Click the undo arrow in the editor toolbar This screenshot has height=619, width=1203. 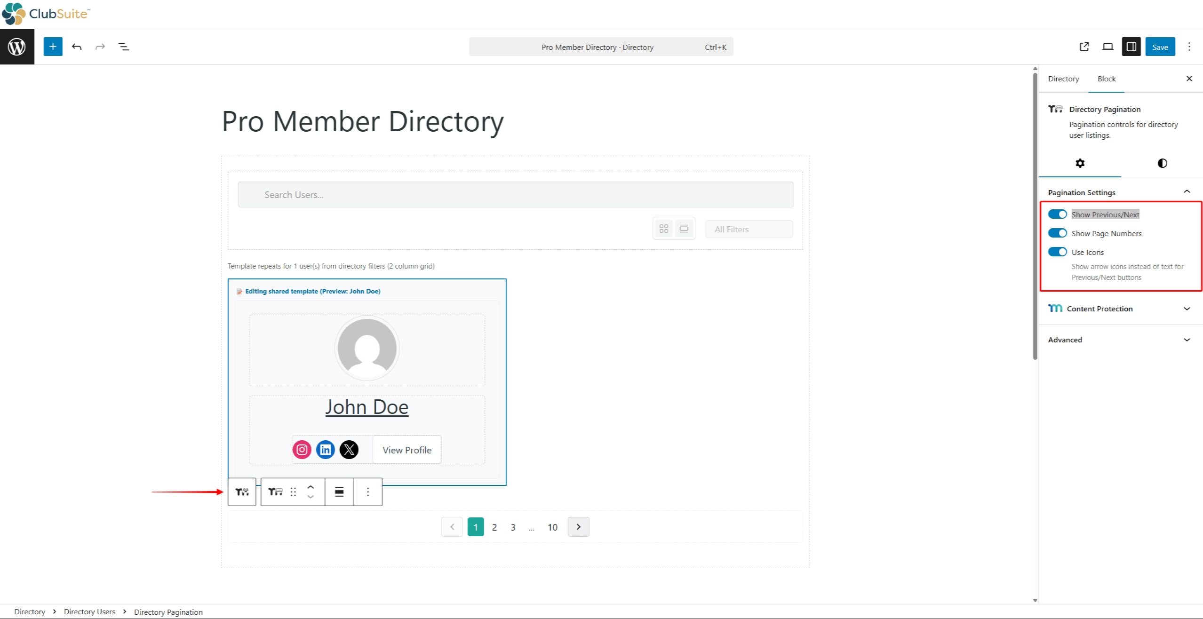pyautogui.click(x=77, y=47)
